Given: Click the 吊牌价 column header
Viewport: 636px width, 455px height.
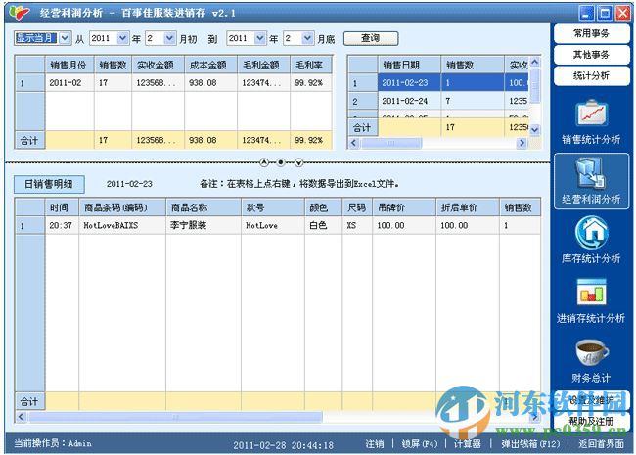Looking at the screenshot, I should pyautogui.click(x=404, y=207).
